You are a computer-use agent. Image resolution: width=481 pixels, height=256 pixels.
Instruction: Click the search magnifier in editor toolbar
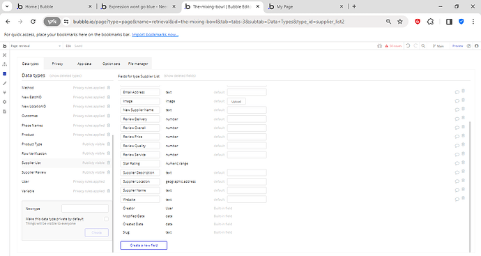[423, 46]
